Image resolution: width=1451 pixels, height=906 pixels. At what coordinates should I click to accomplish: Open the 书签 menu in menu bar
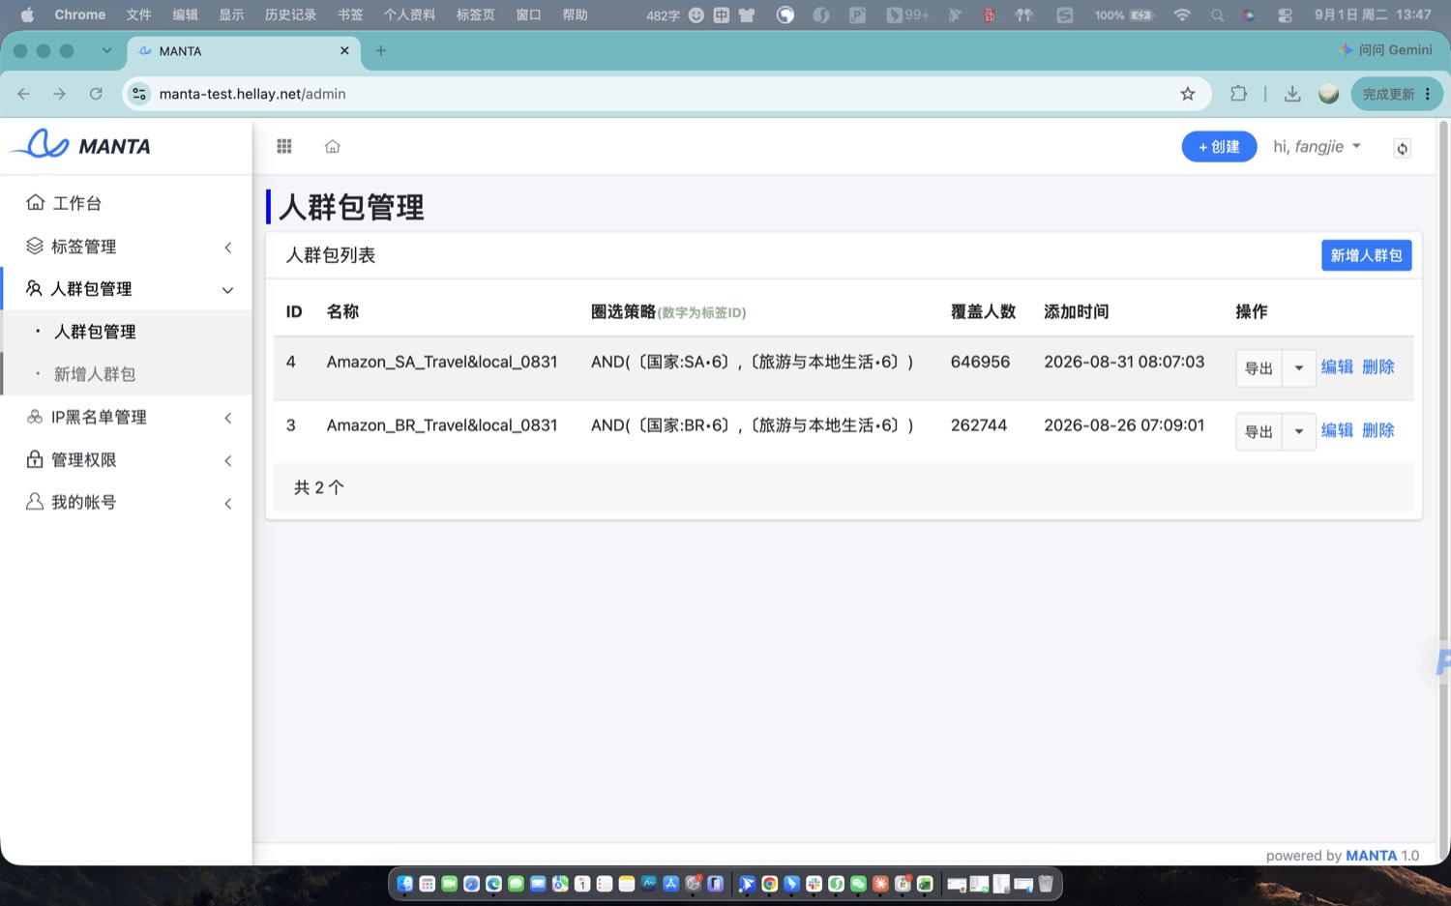pyautogui.click(x=350, y=15)
